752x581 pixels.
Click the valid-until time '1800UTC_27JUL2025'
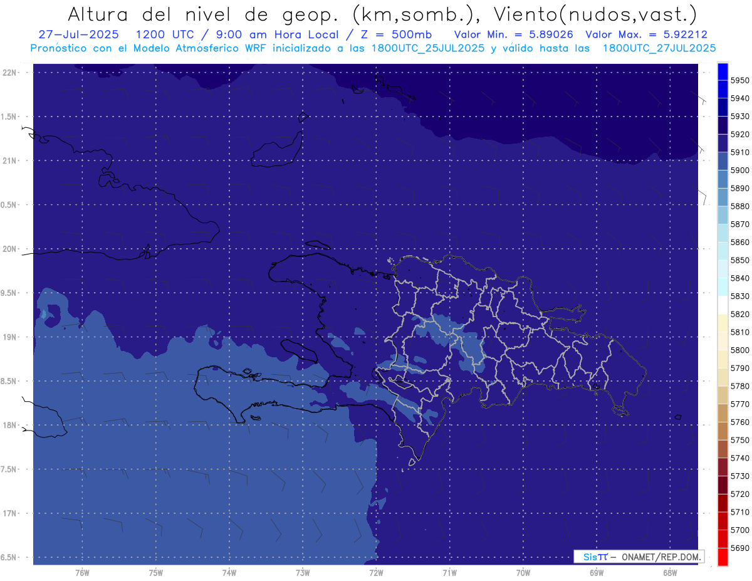(659, 48)
